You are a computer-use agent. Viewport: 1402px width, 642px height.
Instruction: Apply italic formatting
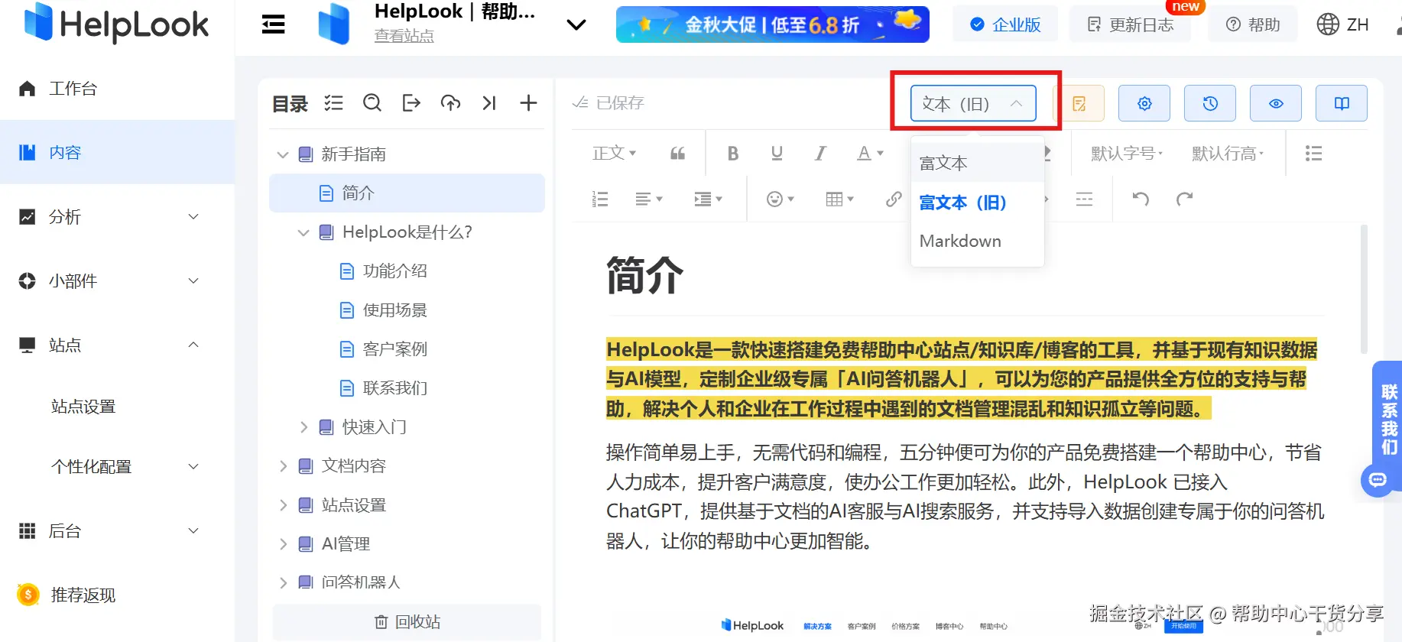(x=820, y=154)
